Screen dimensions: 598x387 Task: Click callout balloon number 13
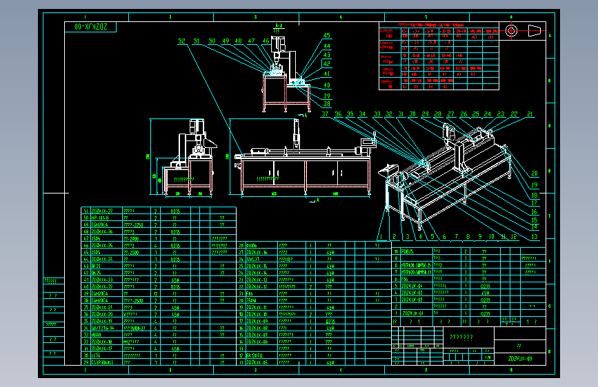(x=535, y=237)
